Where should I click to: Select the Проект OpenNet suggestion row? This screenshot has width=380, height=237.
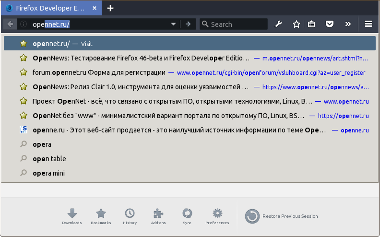tap(190, 101)
